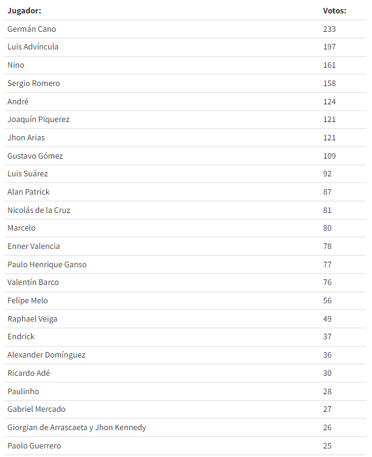Select Jhon Arias entry
The height and width of the screenshot is (457, 372).
tap(26, 137)
